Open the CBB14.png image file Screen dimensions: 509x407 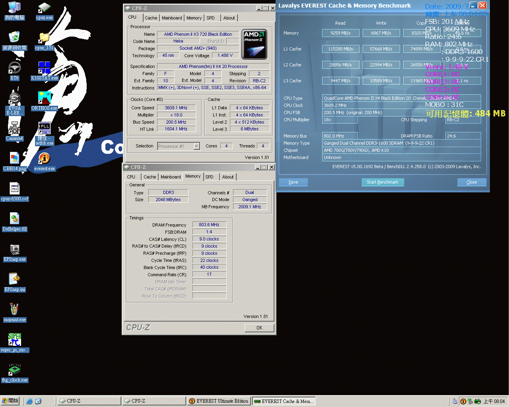pyautogui.click(x=15, y=161)
